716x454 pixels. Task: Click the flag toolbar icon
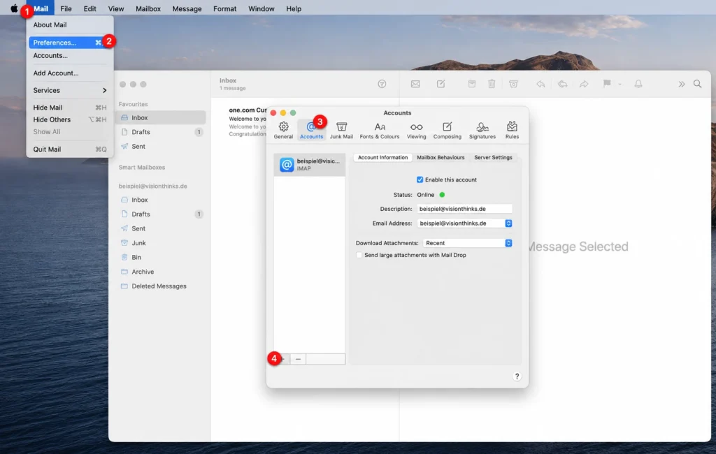(x=607, y=84)
